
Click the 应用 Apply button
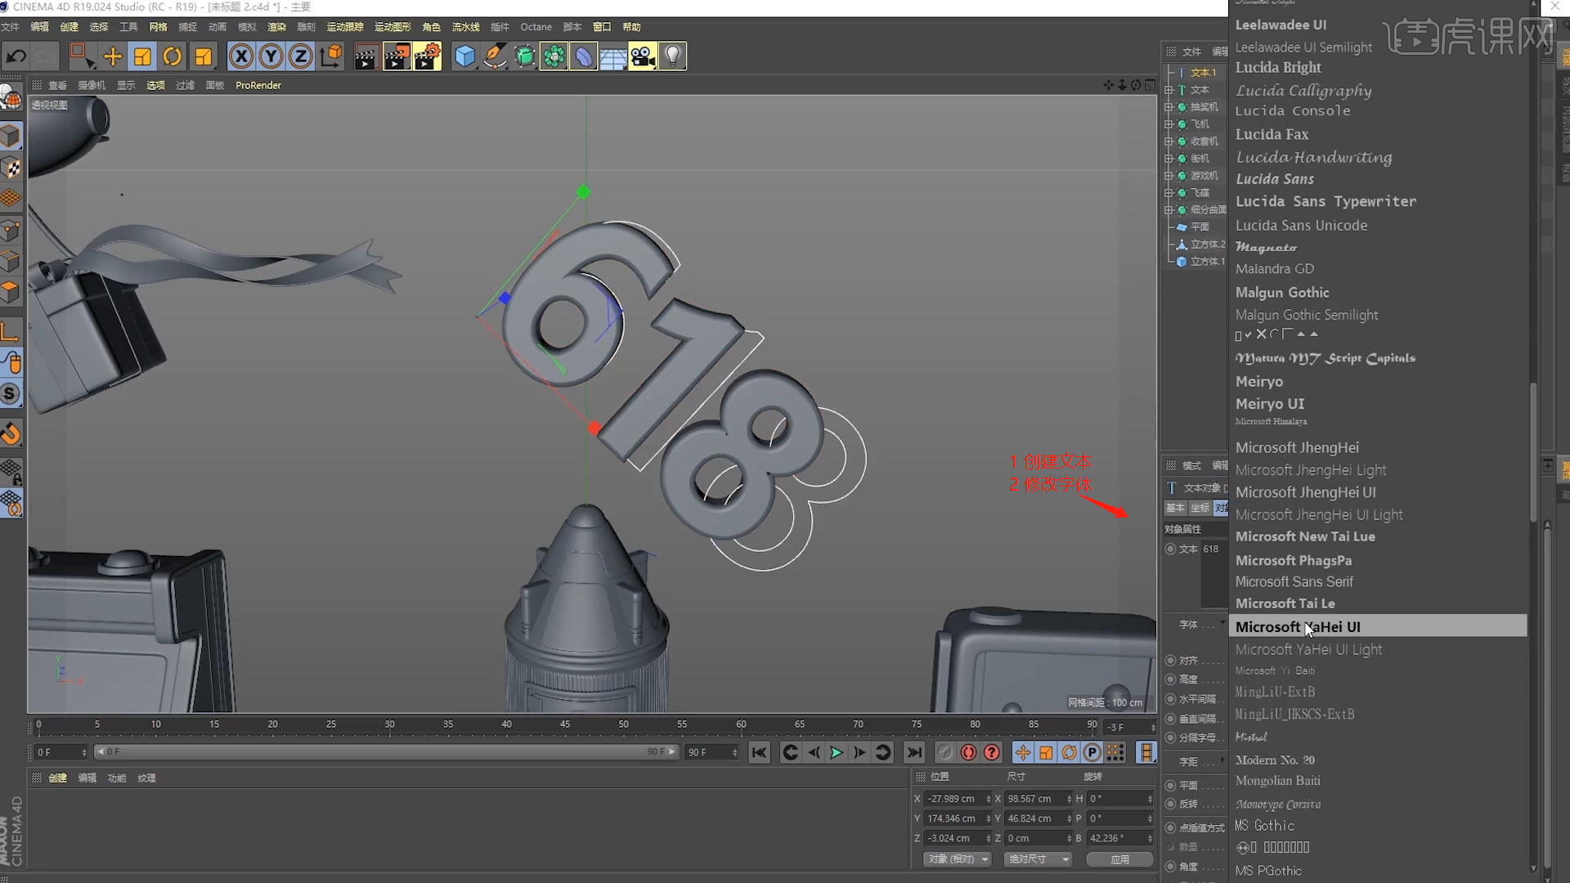[x=1119, y=859]
